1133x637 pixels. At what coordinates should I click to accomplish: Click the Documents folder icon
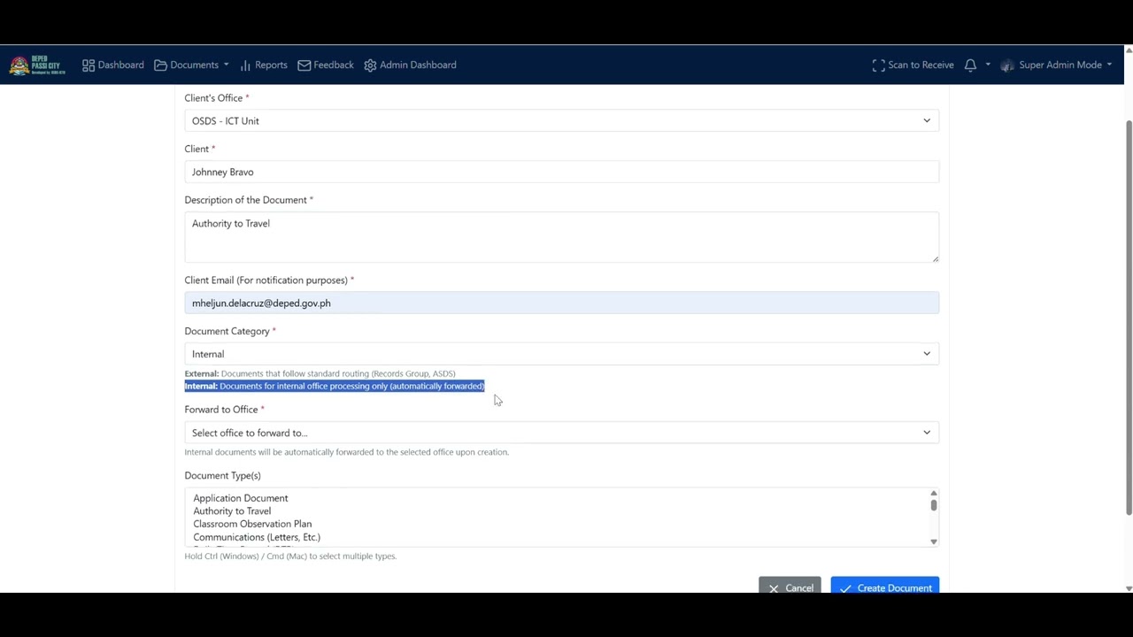click(x=160, y=65)
